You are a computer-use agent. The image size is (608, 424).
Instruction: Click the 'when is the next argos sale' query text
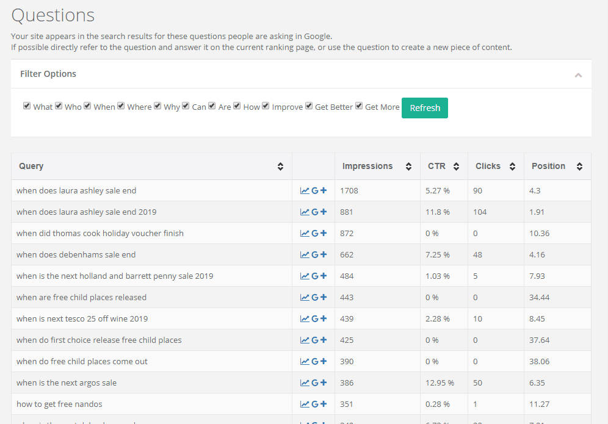tap(67, 383)
